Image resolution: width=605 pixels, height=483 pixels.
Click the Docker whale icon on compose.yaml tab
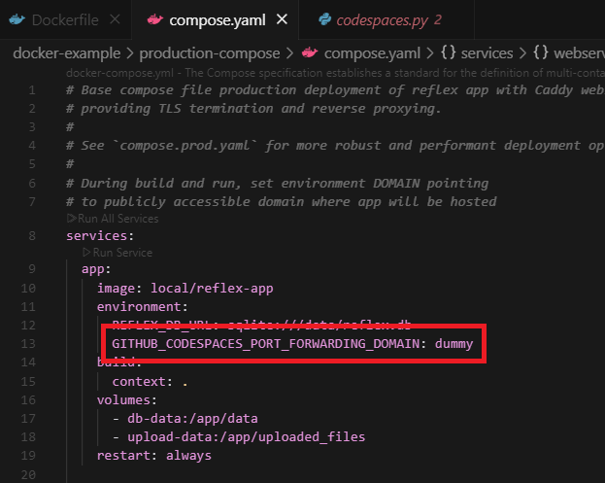tap(152, 19)
